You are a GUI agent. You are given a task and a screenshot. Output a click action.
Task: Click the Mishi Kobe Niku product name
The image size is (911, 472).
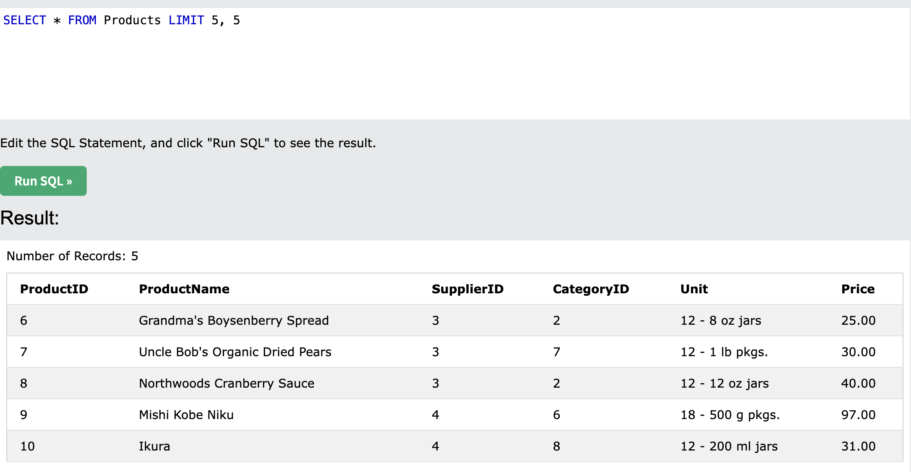(x=186, y=415)
